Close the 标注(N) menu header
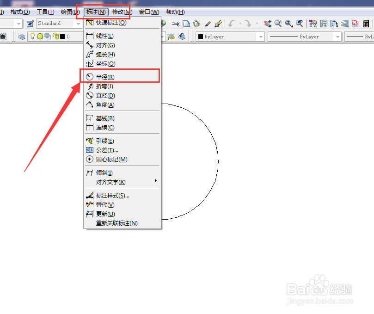This screenshot has width=374, height=314. [96, 12]
